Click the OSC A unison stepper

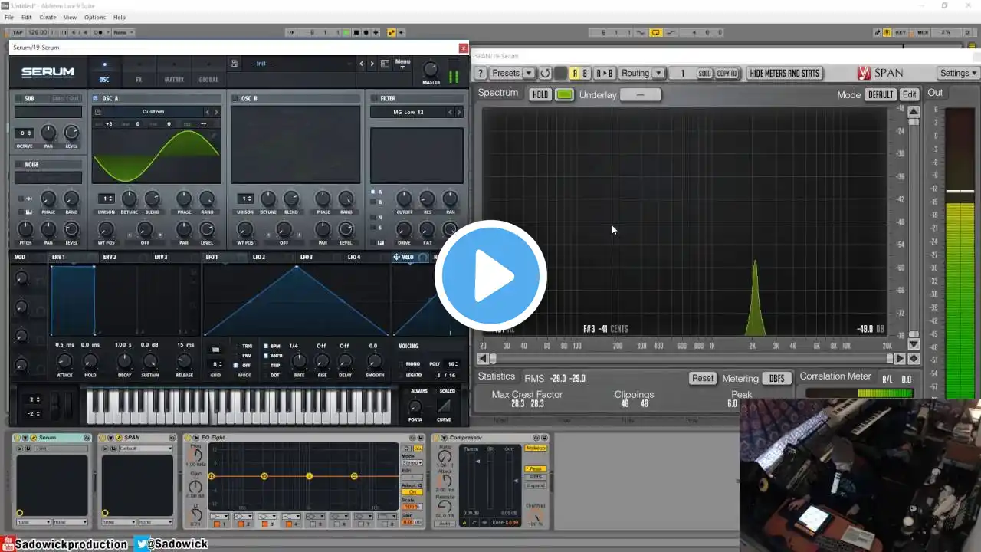[x=106, y=199]
